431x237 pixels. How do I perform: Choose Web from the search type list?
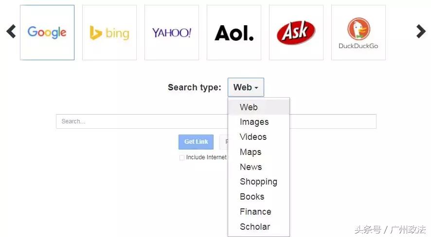point(249,107)
